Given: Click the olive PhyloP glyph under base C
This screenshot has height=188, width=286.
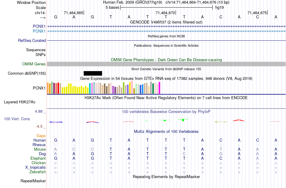Looking at the screenshot, I should pos(221,122).
